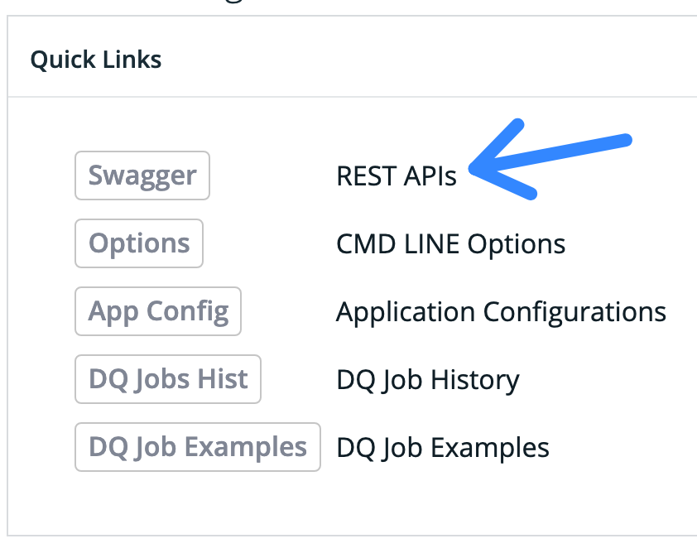
Task: Click the Application Configurations description text
Action: (501, 312)
